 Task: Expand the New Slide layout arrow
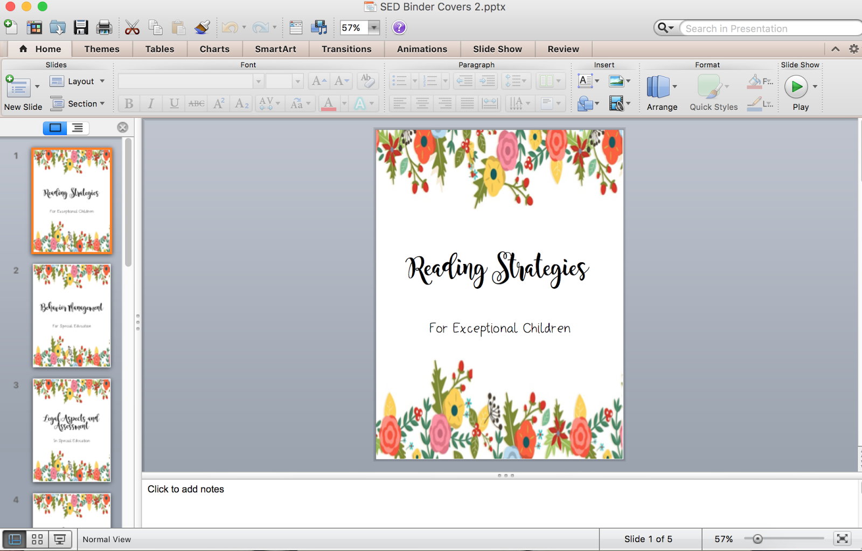point(37,87)
